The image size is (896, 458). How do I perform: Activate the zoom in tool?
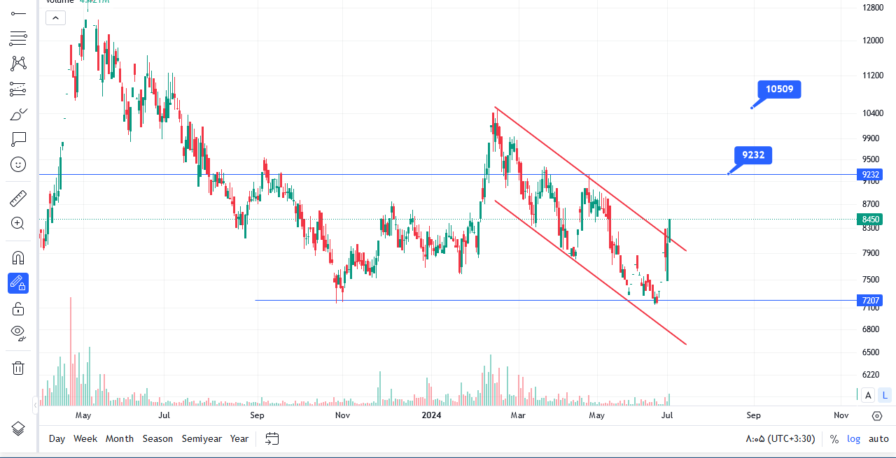18,224
